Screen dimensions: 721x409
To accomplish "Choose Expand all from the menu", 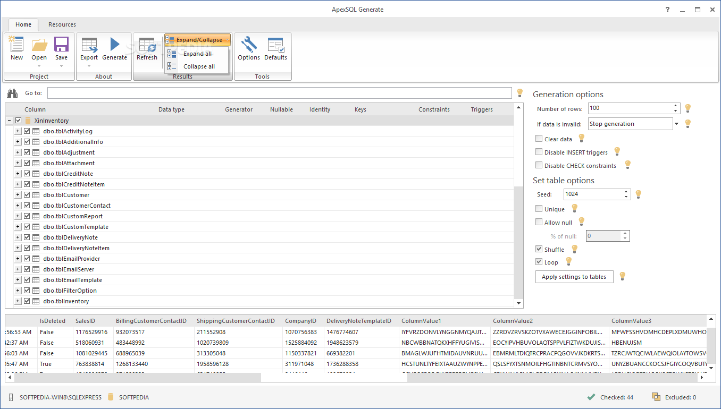I will [x=197, y=54].
